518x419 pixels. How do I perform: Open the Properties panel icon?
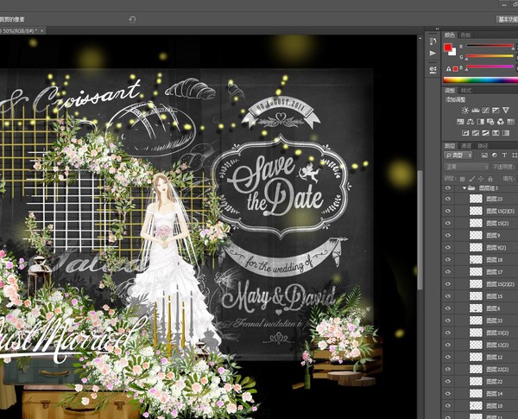[433, 70]
